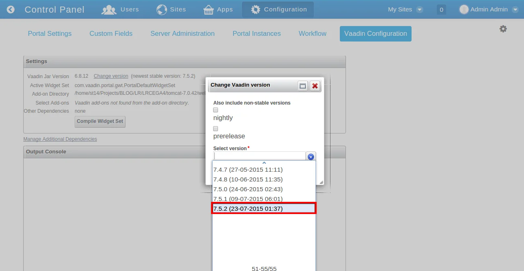Image resolution: width=524 pixels, height=271 pixels.
Task: Click the 51-55/55 paging status text
Action: click(264, 269)
